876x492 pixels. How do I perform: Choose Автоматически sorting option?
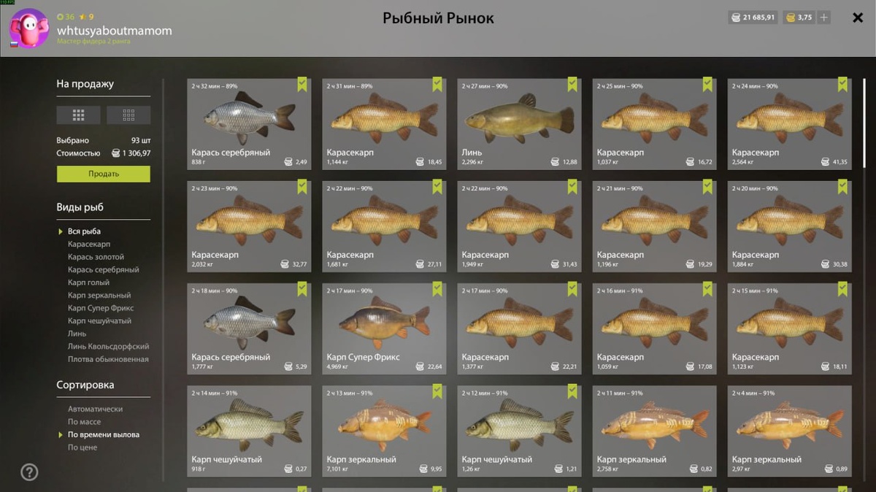click(x=95, y=410)
